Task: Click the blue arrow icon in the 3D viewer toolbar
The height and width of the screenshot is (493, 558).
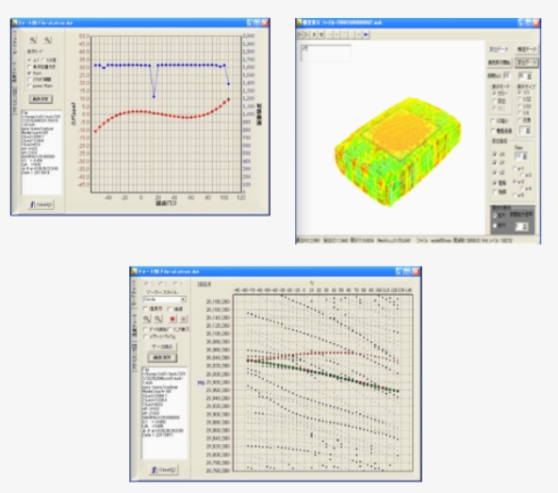Action: point(366,35)
